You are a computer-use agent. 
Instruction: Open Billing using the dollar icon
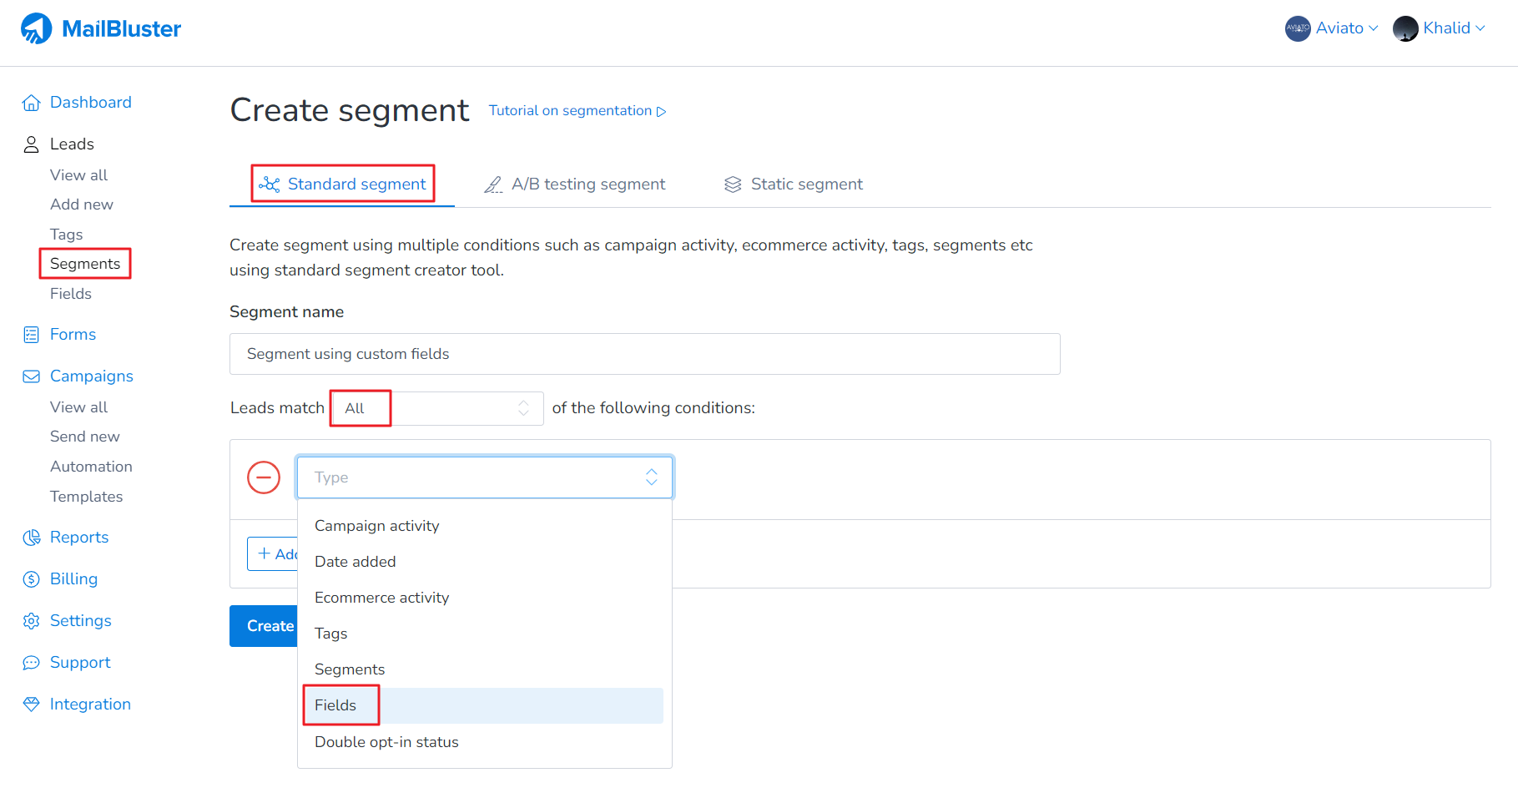[x=31, y=578]
